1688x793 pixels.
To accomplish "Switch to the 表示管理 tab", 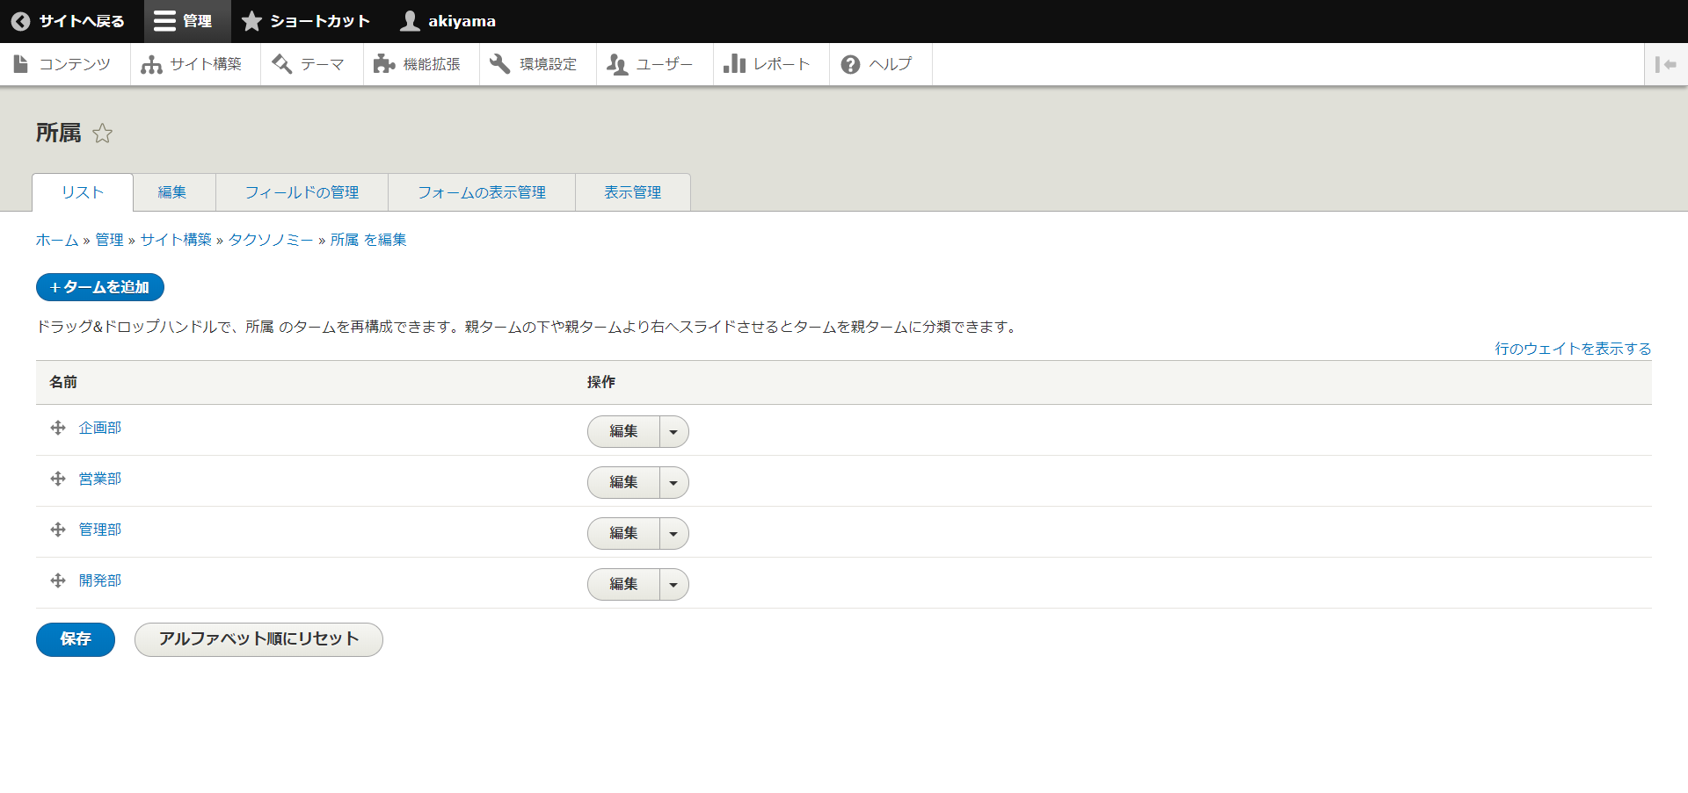I will click(x=632, y=192).
